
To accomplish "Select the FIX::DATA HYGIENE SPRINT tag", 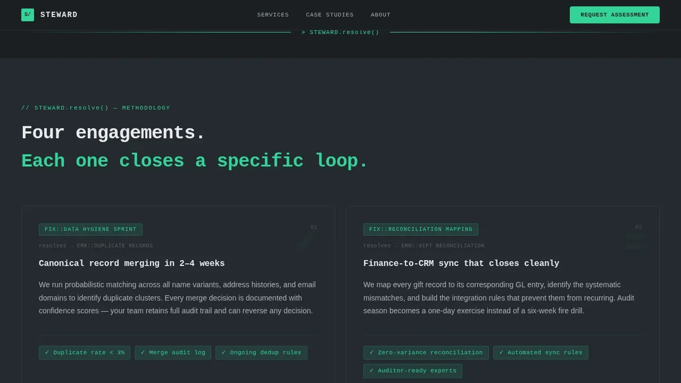I will 90,229.
